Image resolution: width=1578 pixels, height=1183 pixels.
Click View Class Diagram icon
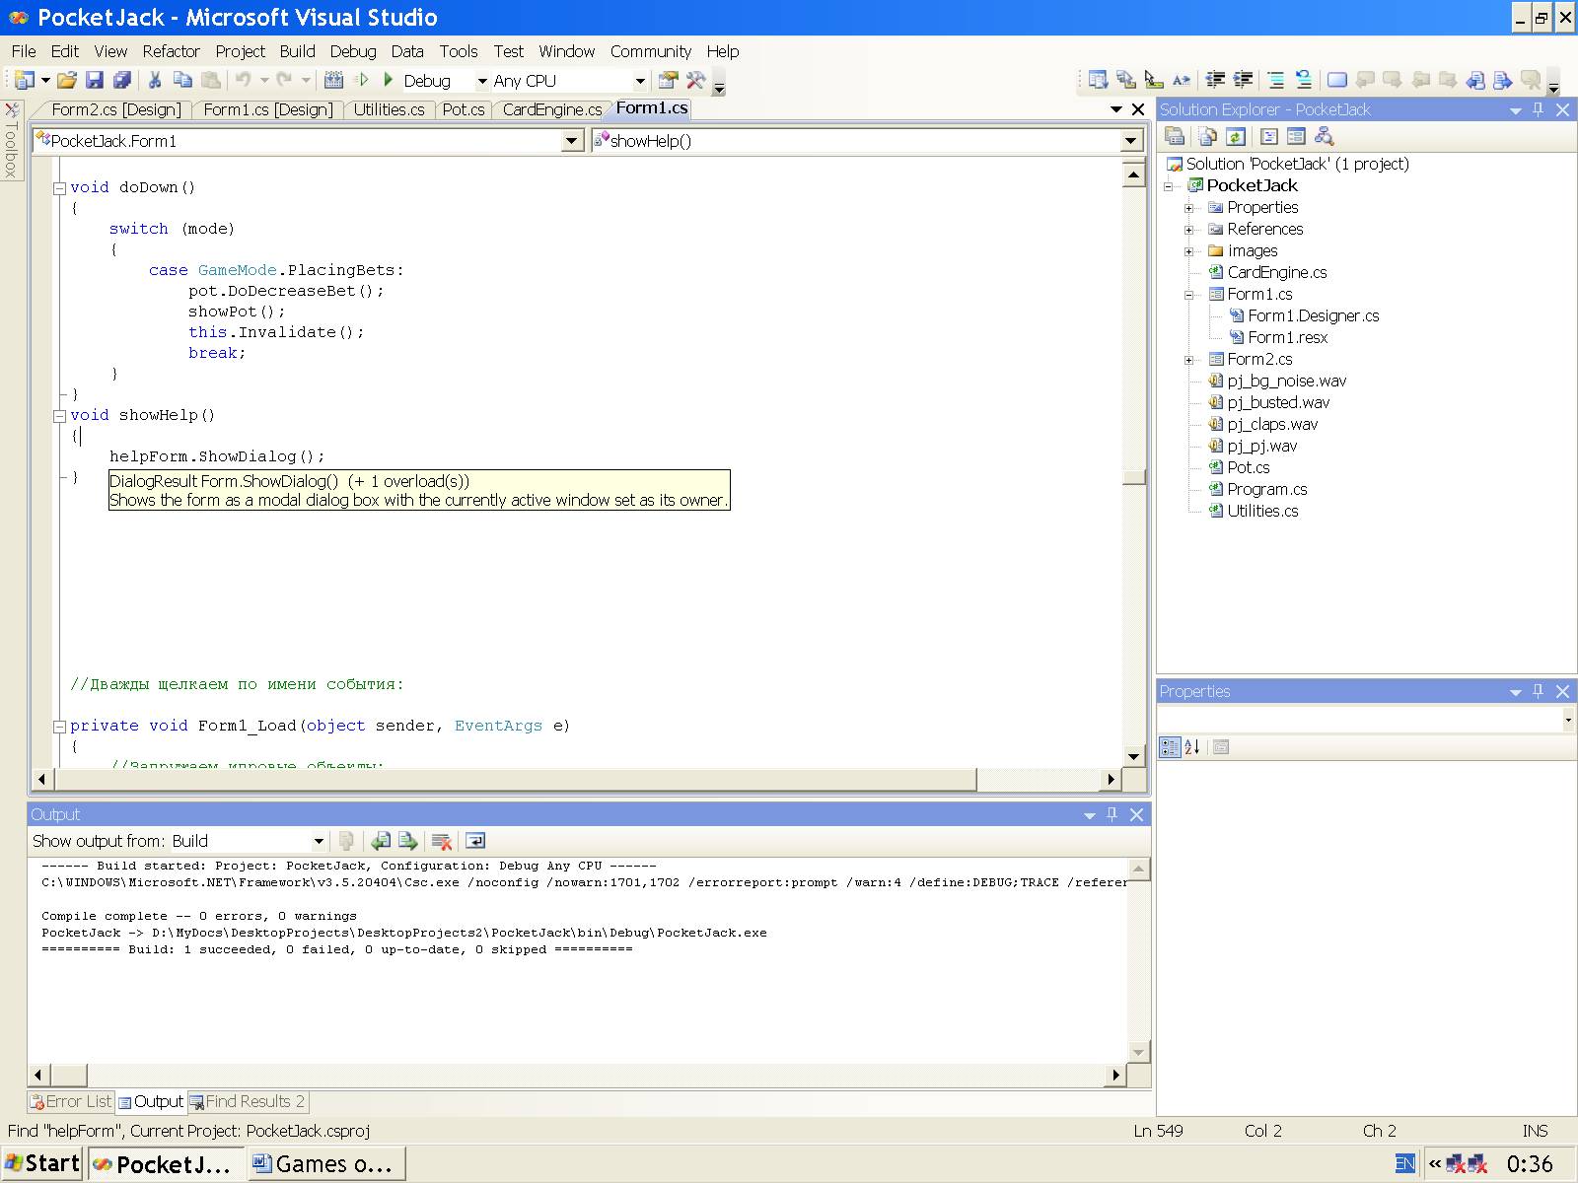[x=1325, y=137]
